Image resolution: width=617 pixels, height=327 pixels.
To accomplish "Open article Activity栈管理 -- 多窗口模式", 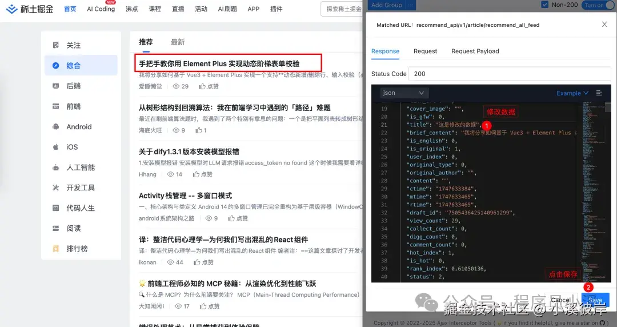I will [x=185, y=196].
